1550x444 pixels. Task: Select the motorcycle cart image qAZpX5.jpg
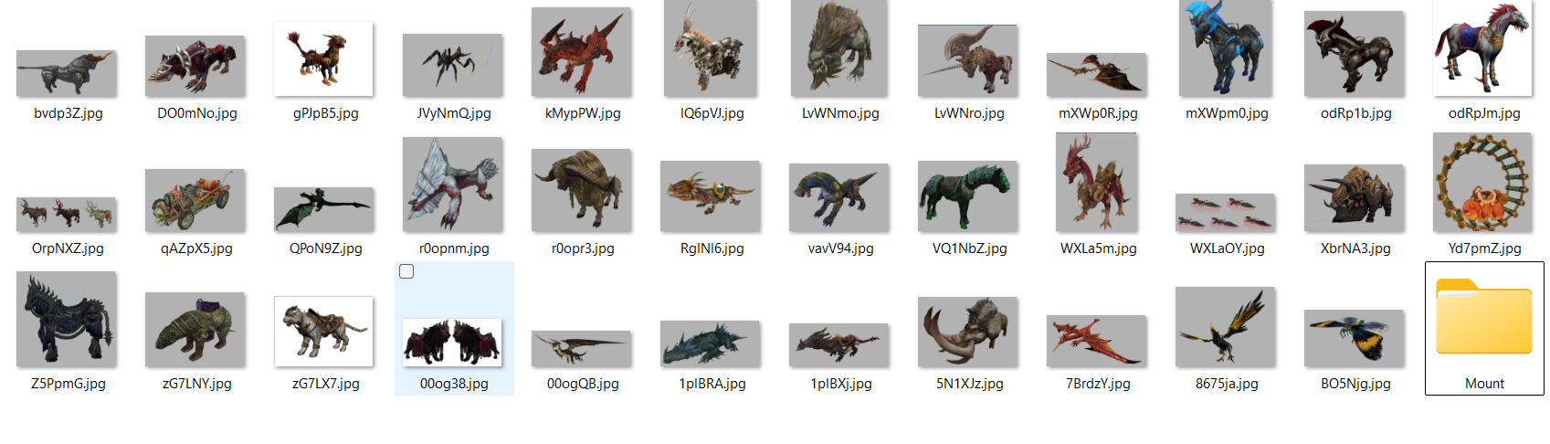point(195,200)
